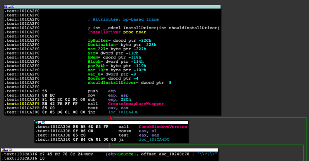309x161 pixels.
Task: Click loc_101CA4DC in the jz instruction
Action: coord(154,139)
